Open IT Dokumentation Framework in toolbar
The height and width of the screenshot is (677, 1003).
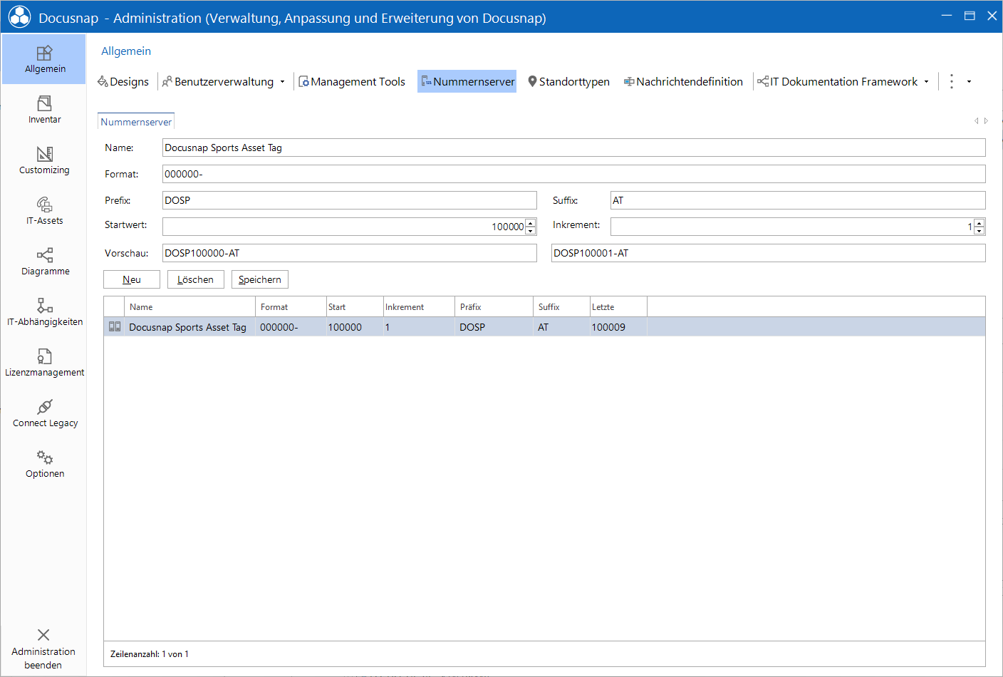click(838, 81)
